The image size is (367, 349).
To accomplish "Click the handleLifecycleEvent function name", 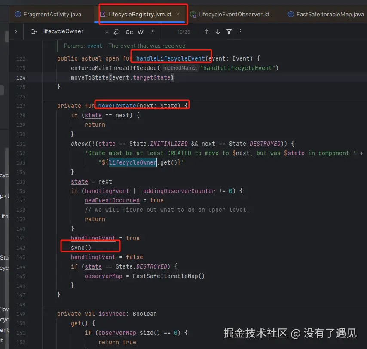I will [x=170, y=58].
